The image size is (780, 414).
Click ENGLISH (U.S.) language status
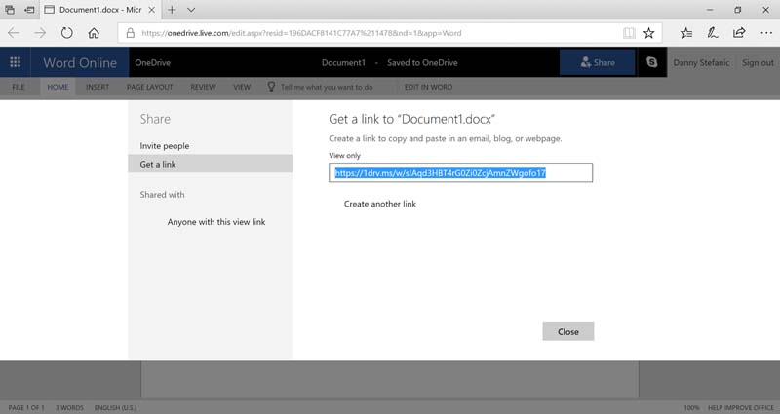coord(115,407)
